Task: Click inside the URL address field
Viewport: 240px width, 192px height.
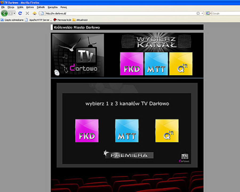Action: (117, 13)
